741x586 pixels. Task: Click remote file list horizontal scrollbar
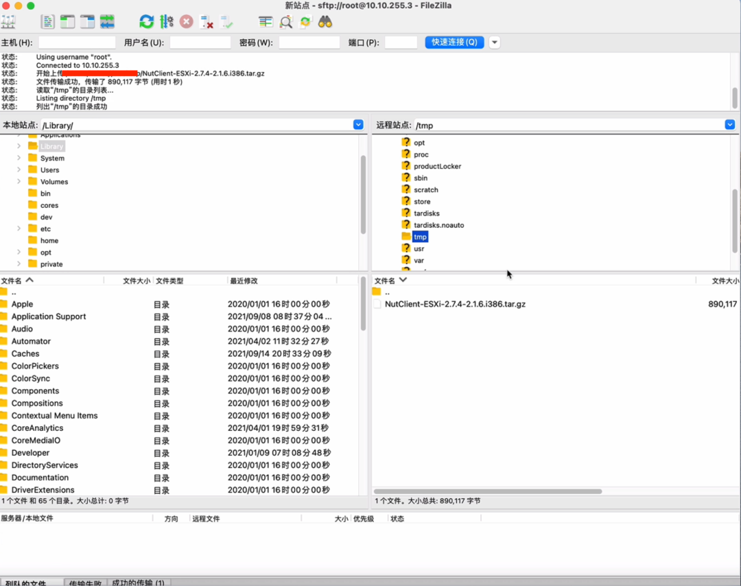pyautogui.click(x=488, y=491)
